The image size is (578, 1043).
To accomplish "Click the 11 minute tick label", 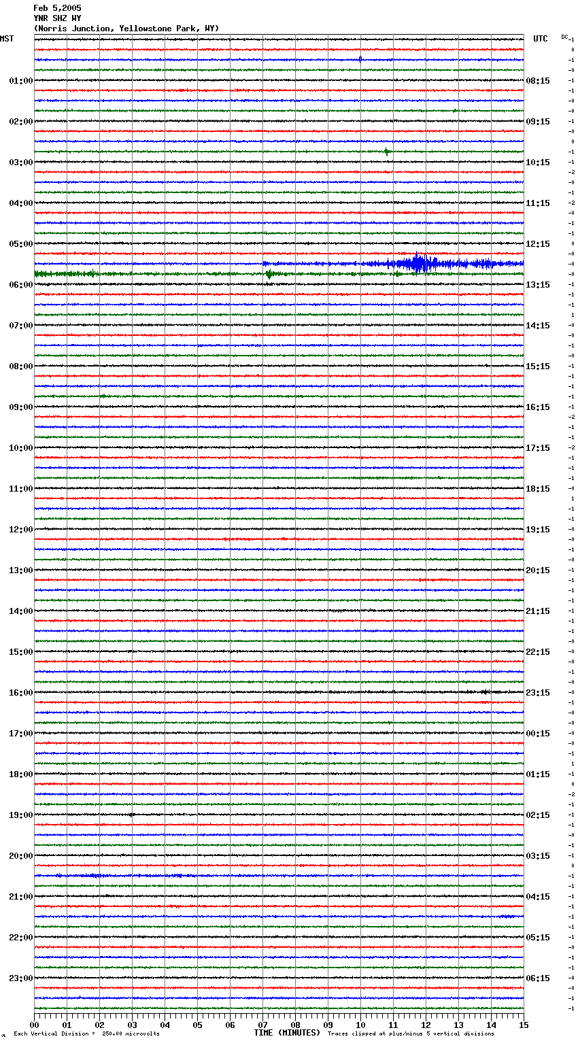I will click(393, 1025).
